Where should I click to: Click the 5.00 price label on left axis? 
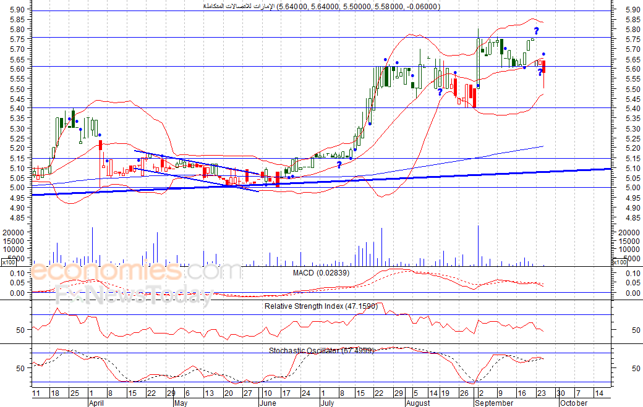[x=17, y=188]
